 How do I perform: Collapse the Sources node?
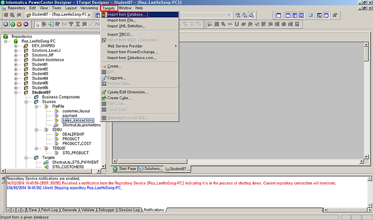tap(26, 102)
